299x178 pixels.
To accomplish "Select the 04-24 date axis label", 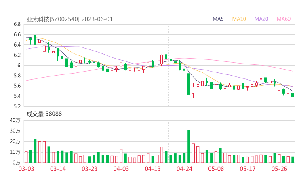I will pyautogui.click(x=184, y=169).
